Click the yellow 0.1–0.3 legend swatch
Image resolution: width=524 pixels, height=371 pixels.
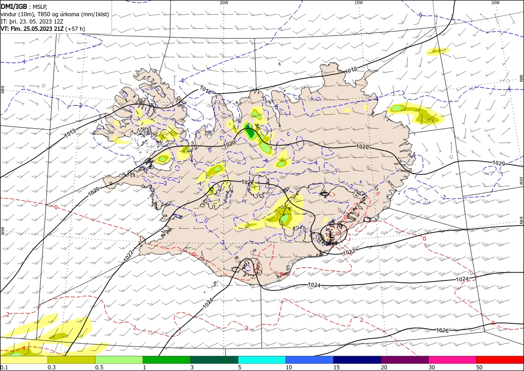(24, 359)
